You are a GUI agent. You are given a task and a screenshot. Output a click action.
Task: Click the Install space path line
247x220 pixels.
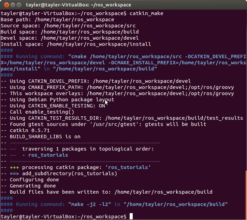(76, 44)
